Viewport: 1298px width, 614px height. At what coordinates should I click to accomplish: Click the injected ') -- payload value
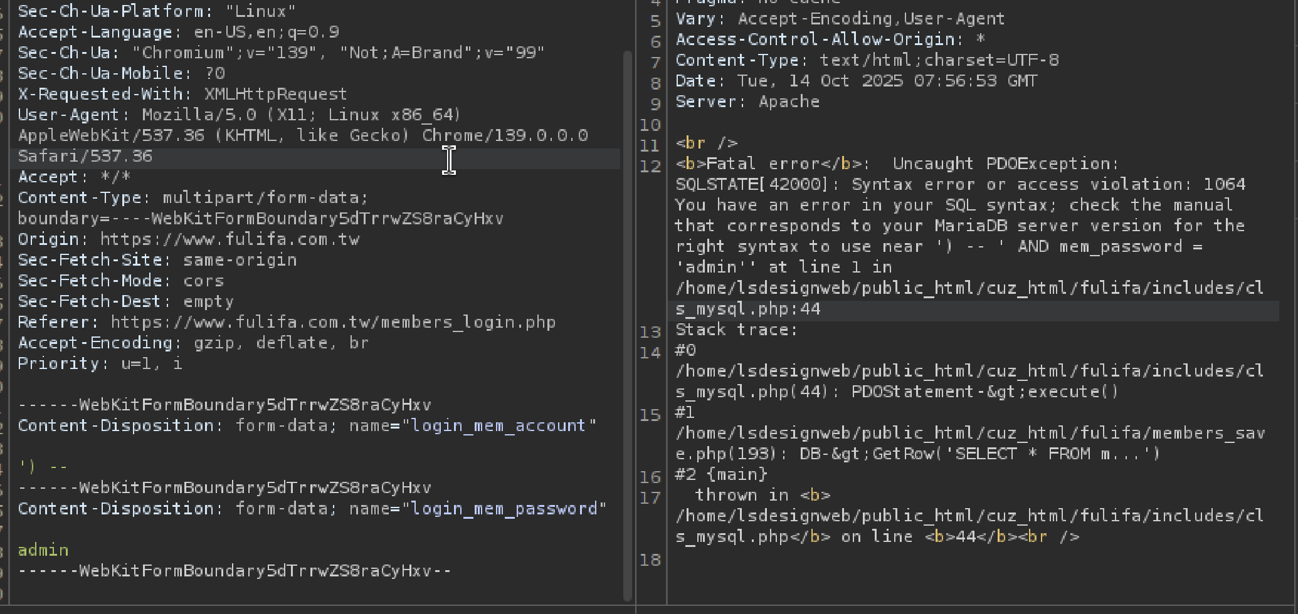(x=43, y=467)
